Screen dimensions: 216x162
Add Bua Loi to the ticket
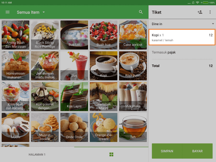(74, 35)
